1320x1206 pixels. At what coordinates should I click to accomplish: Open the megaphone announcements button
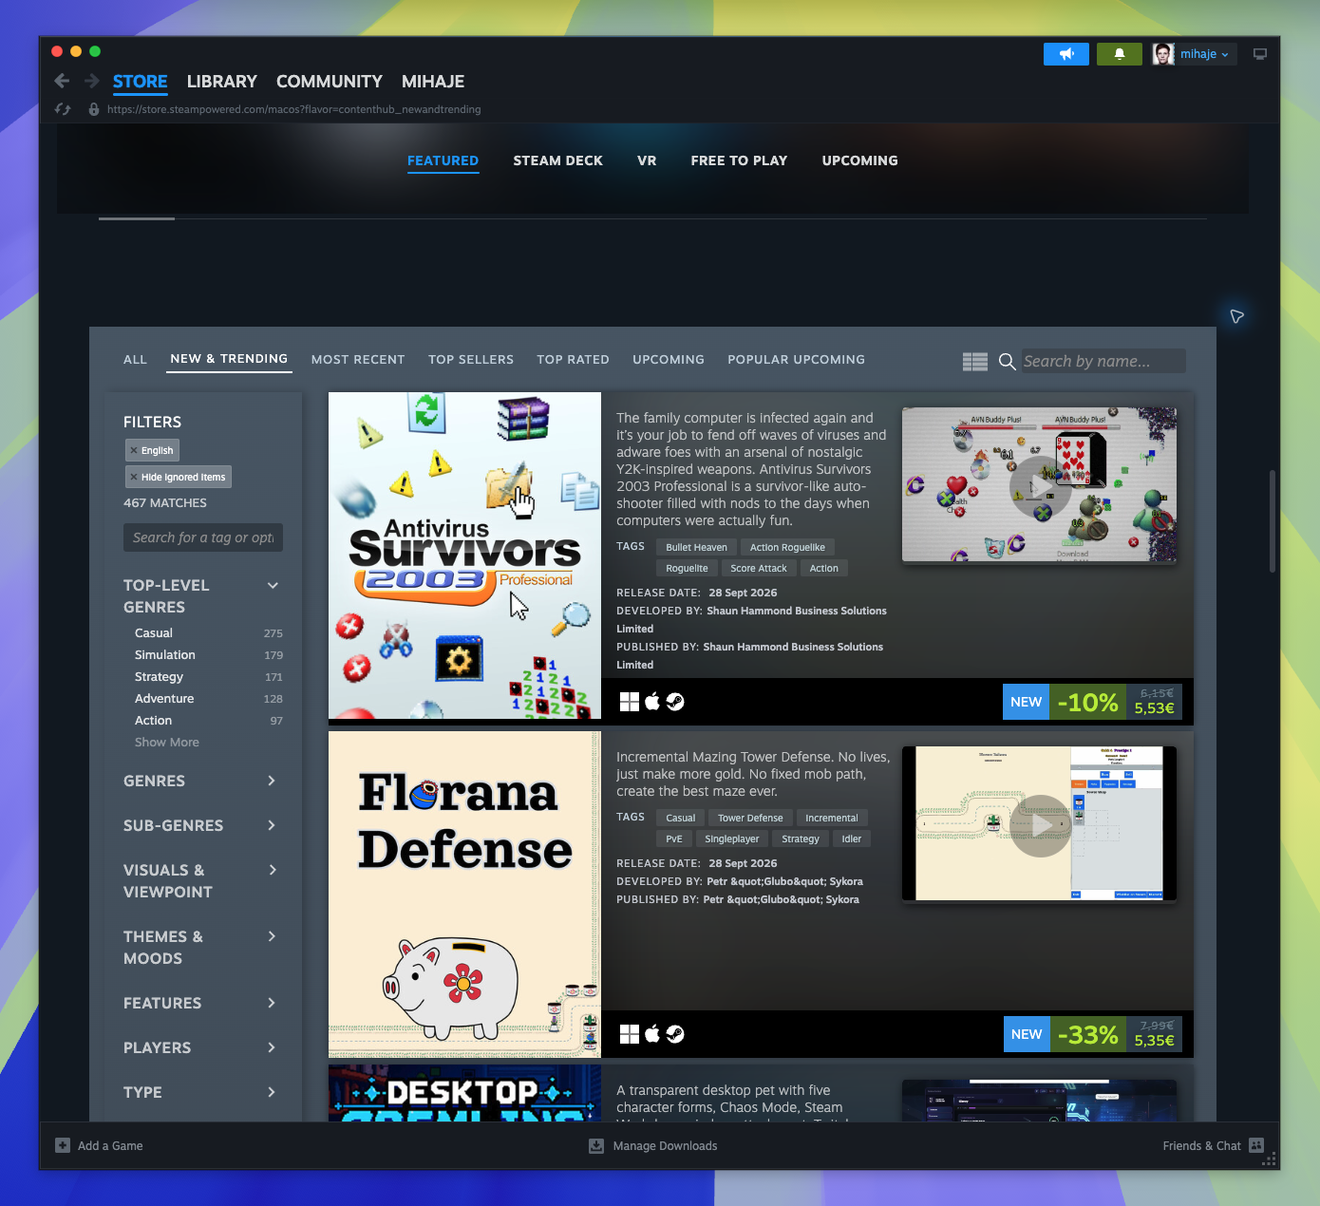click(x=1066, y=54)
